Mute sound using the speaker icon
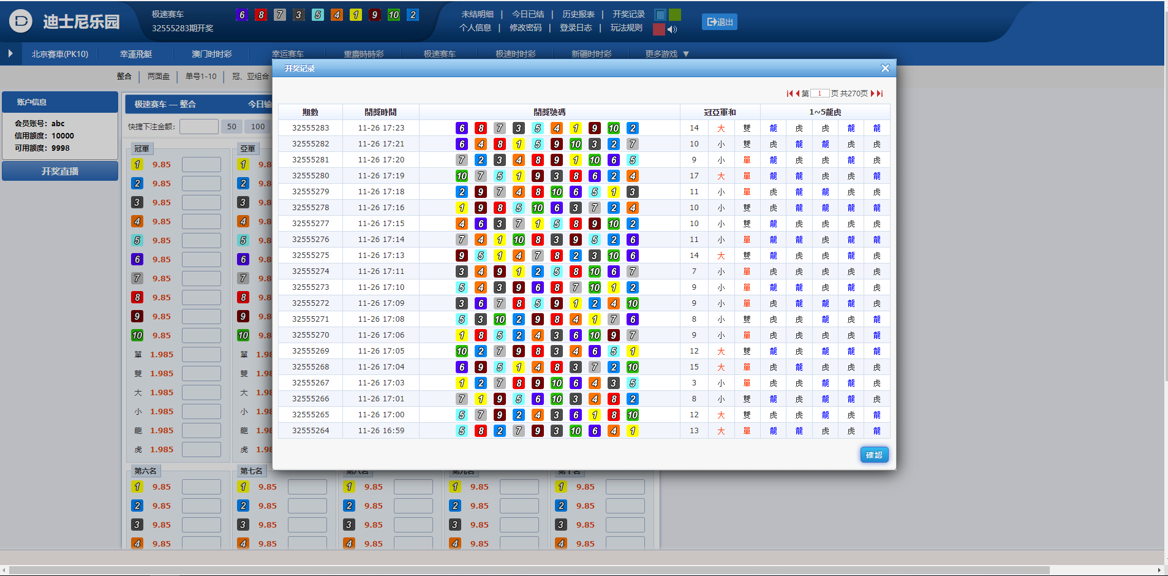The image size is (1168, 576). pyautogui.click(x=673, y=29)
